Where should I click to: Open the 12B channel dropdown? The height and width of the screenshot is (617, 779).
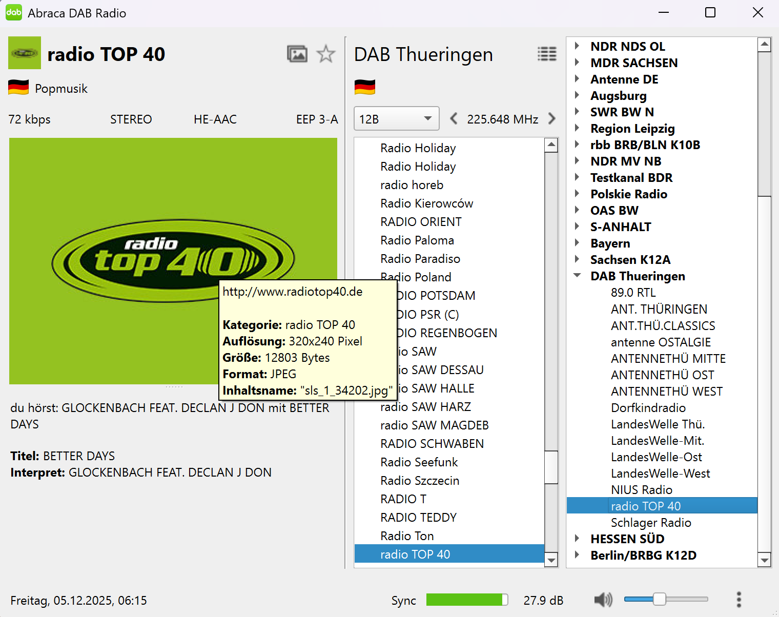pos(396,119)
